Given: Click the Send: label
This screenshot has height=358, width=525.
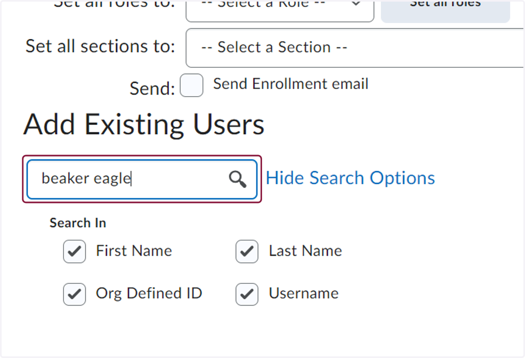Looking at the screenshot, I should 152,89.
